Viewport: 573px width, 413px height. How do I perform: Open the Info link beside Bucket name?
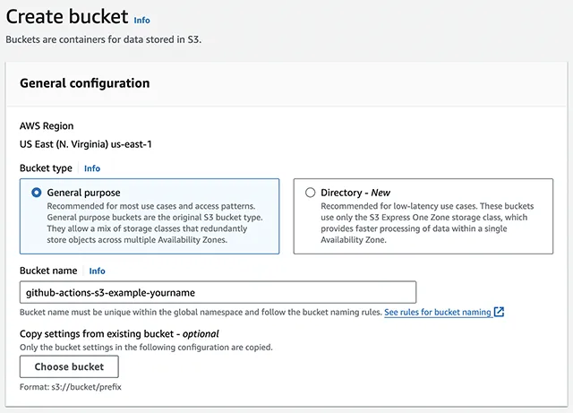(x=98, y=271)
